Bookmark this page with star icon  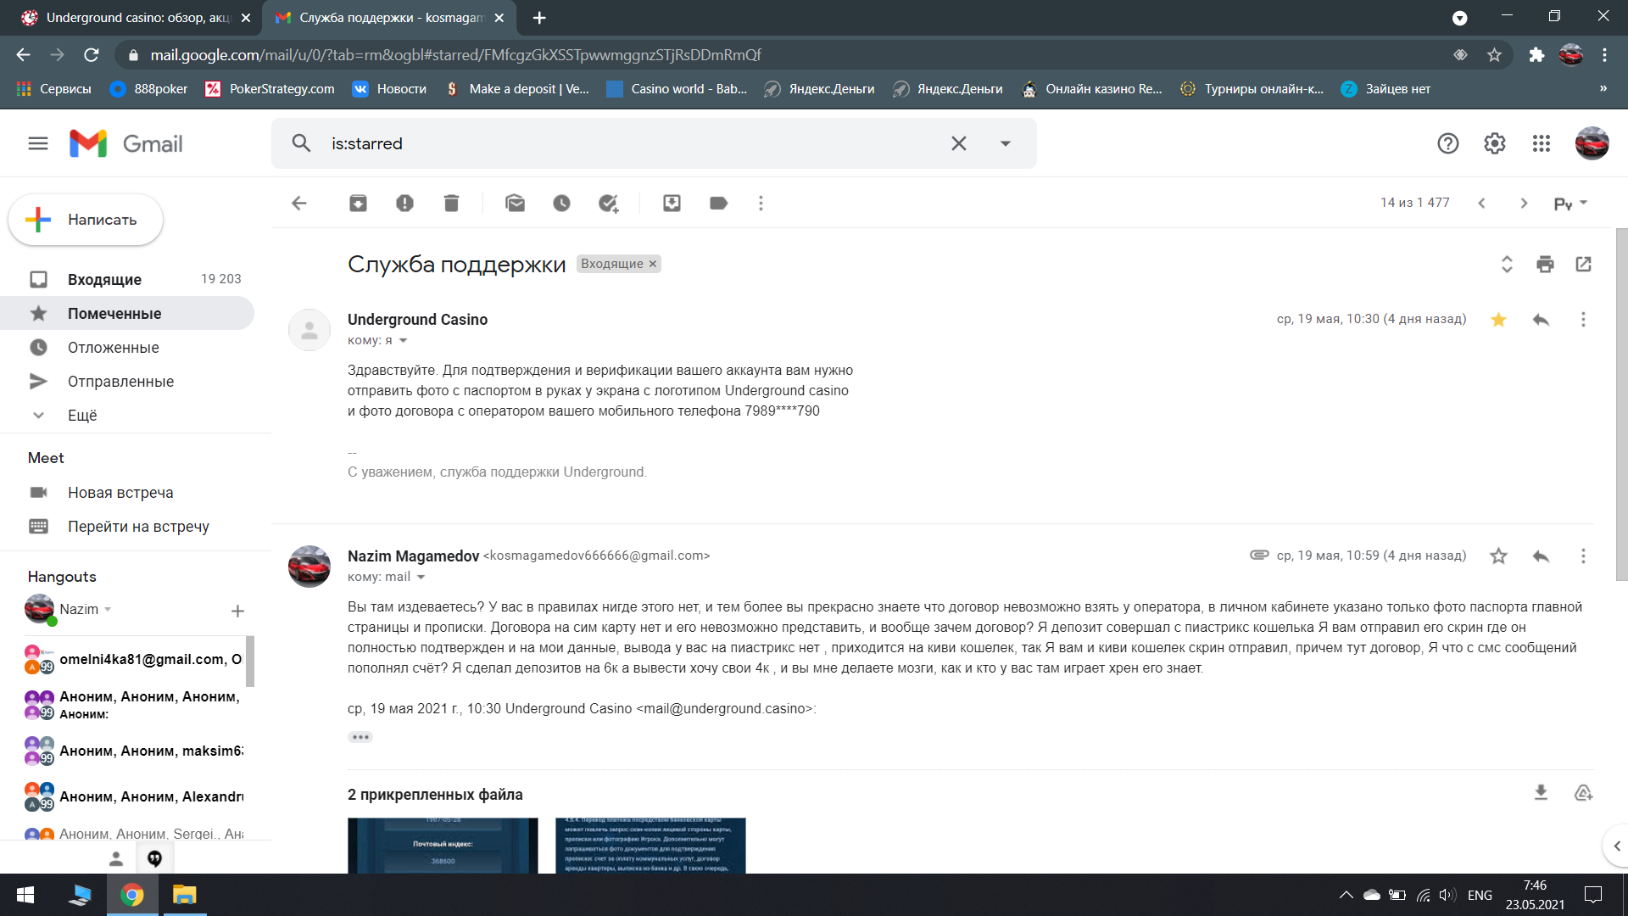coord(1494,55)
